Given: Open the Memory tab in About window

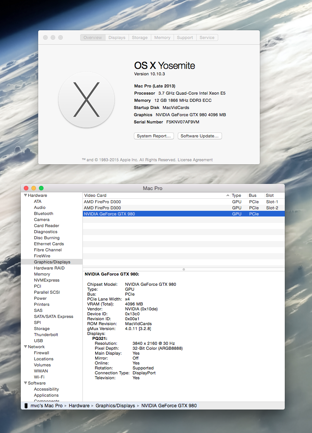Looking at the screenshot, I should 162,37.
